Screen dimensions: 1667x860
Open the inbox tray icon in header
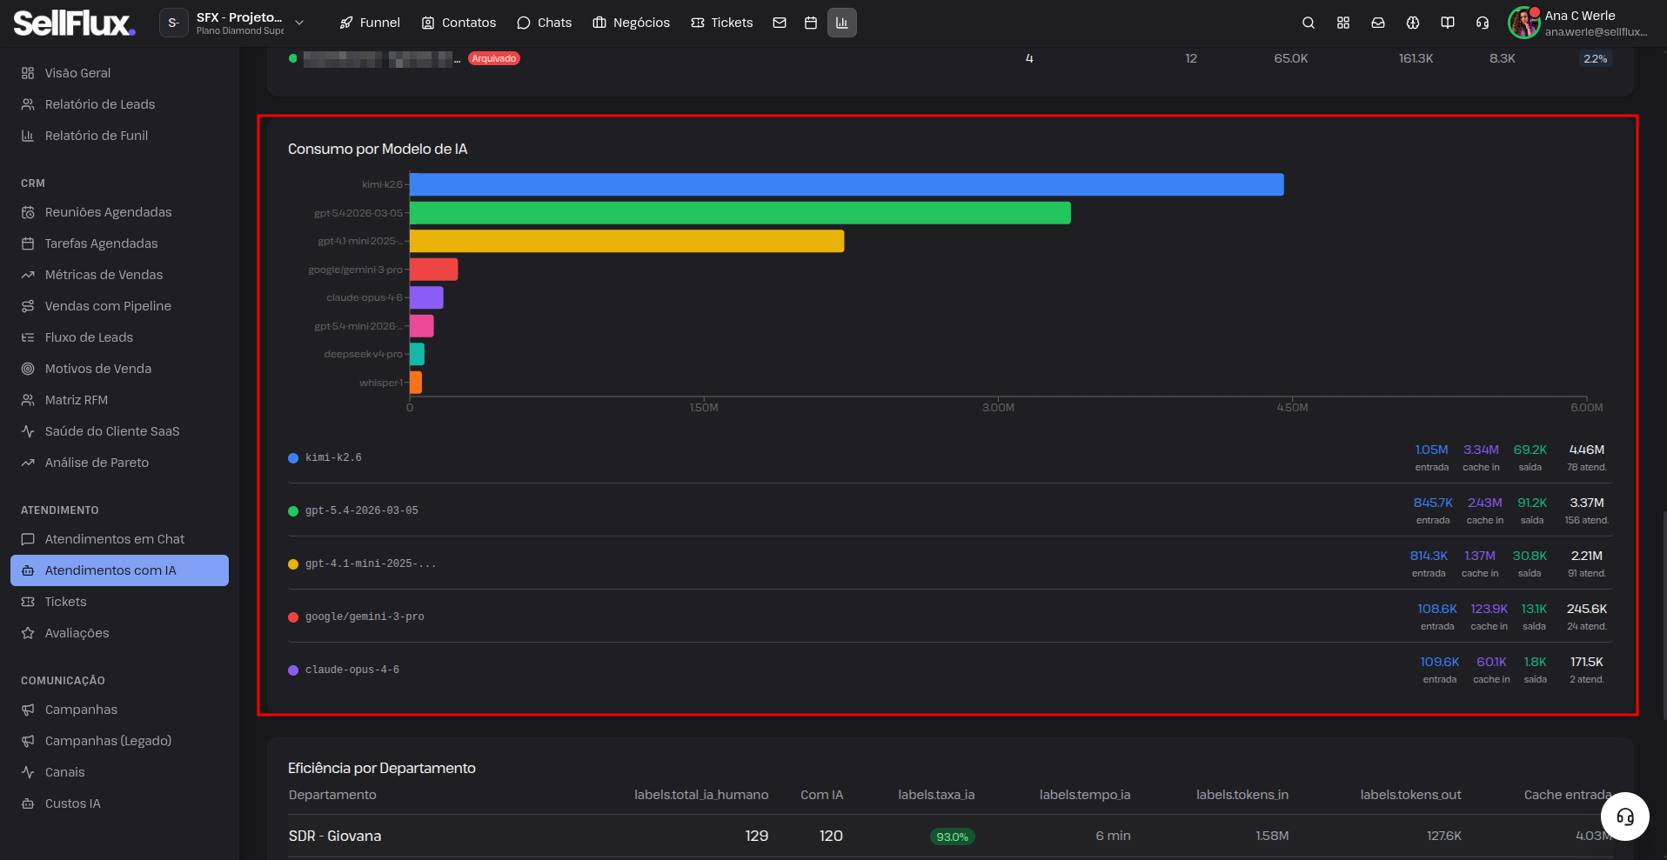[x=1378, y=23]
